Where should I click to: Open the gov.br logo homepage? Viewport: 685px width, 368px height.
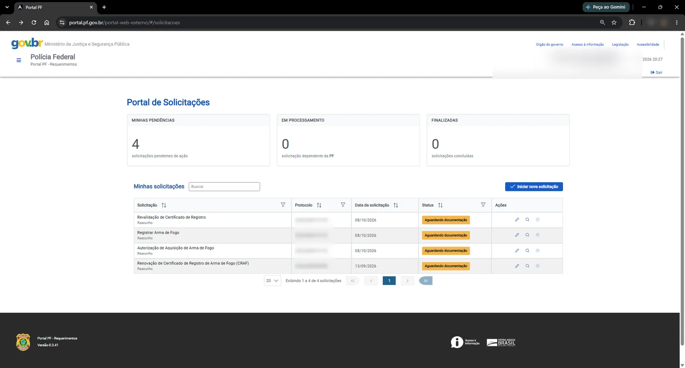coord(27,43)
